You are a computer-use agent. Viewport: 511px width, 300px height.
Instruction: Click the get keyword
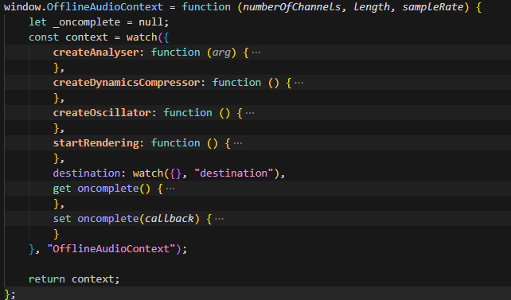[62, 189]
